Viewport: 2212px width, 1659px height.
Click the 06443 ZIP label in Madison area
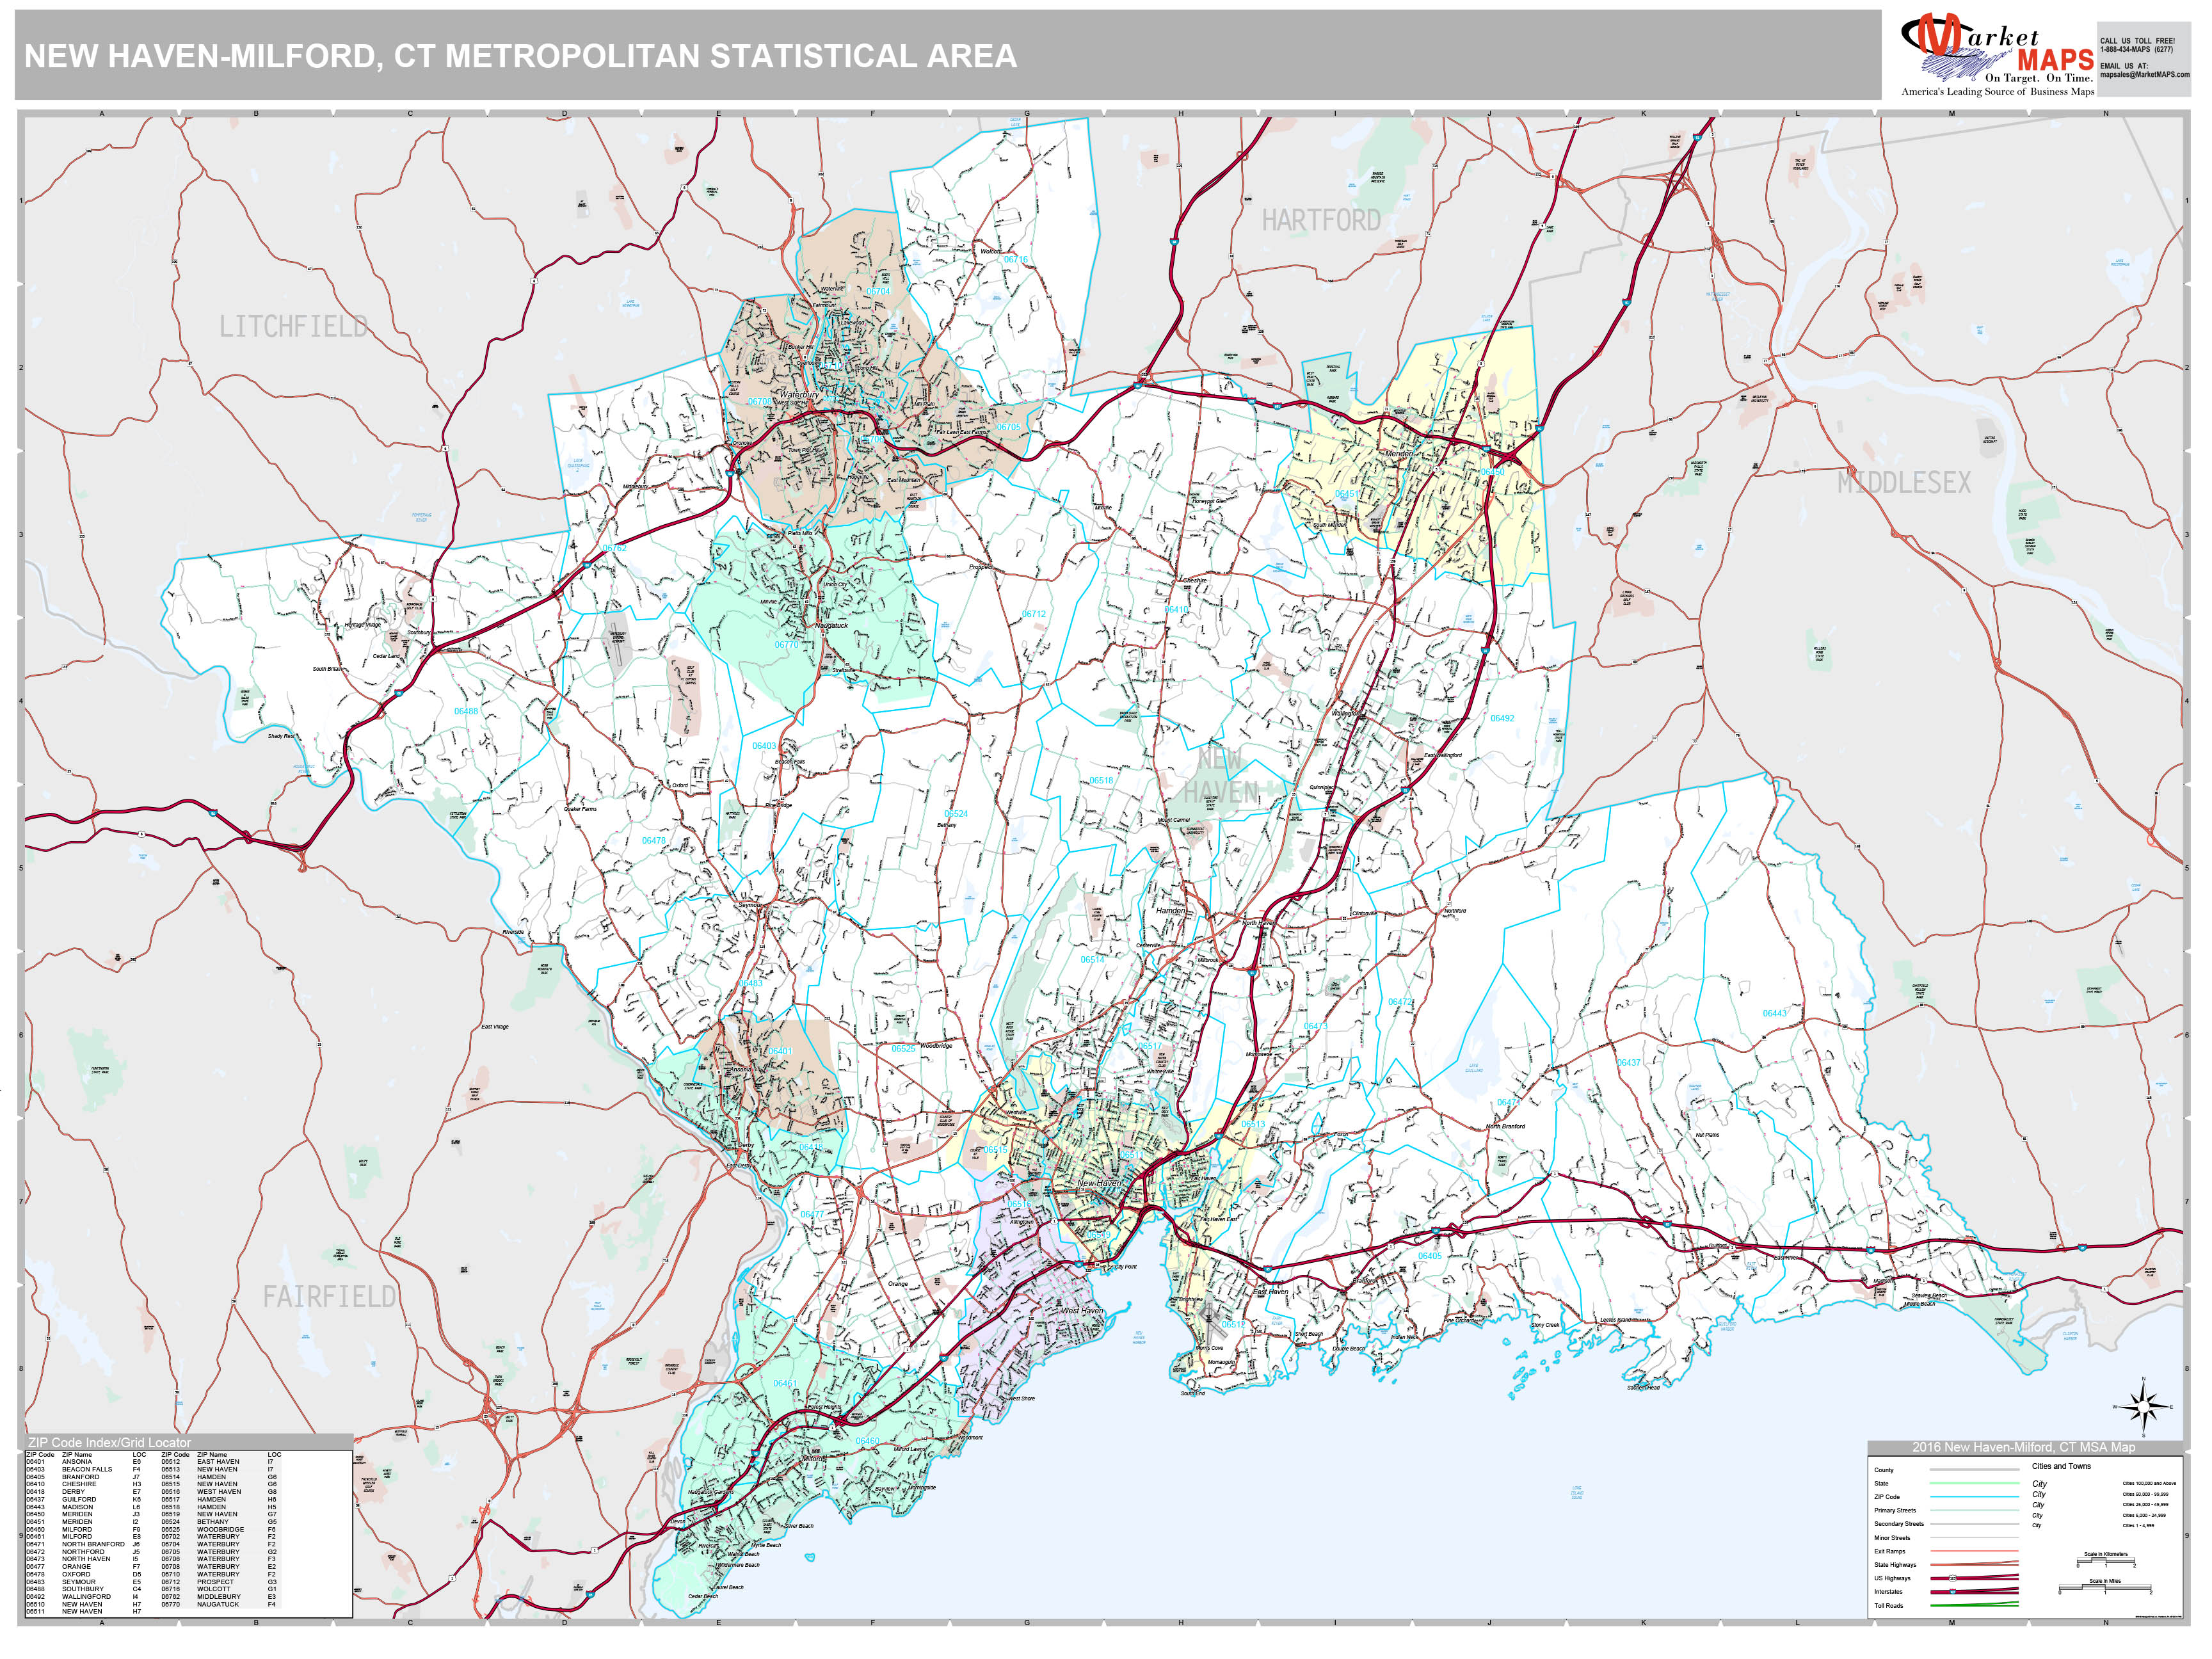click(1774, 1013)
